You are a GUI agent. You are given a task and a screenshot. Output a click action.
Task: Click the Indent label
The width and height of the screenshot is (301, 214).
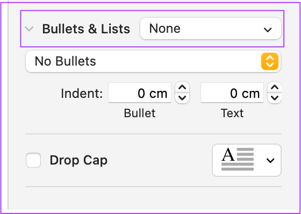tap(82, 94)
